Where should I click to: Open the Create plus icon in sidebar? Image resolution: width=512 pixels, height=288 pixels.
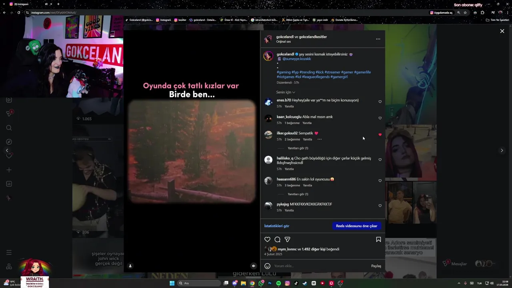point(9,170)
